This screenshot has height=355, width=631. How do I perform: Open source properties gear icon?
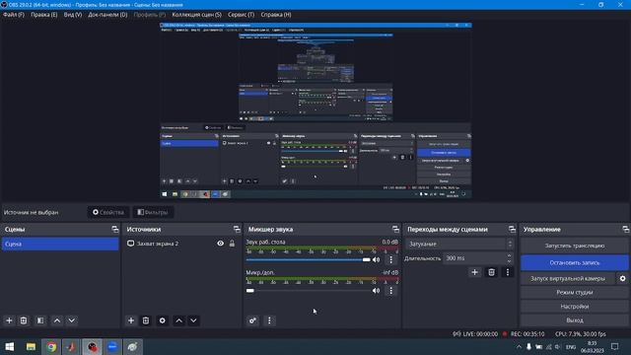tap(162, 320)
